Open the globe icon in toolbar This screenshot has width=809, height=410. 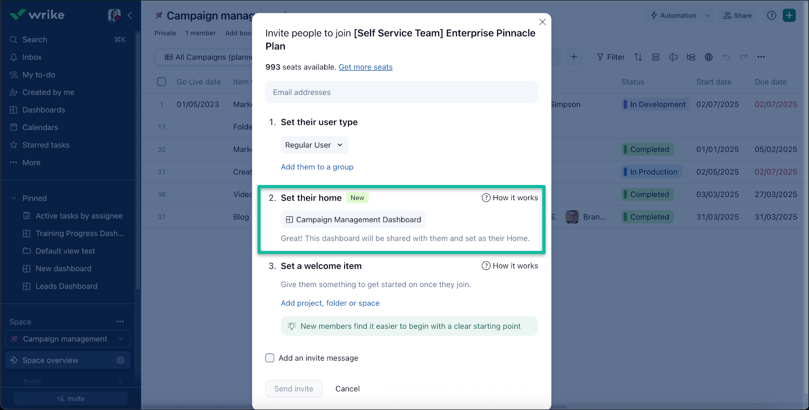(x=709, y=57)
